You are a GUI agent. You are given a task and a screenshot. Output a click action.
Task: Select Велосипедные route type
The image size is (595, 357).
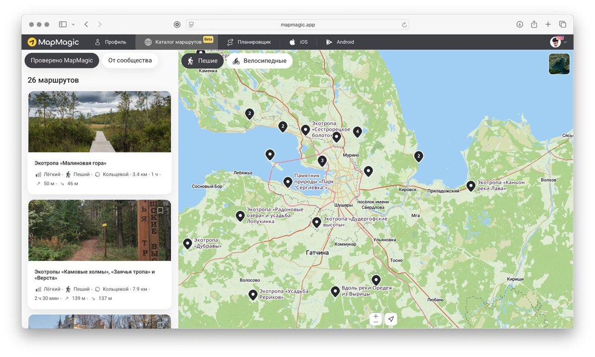(259, 61)
